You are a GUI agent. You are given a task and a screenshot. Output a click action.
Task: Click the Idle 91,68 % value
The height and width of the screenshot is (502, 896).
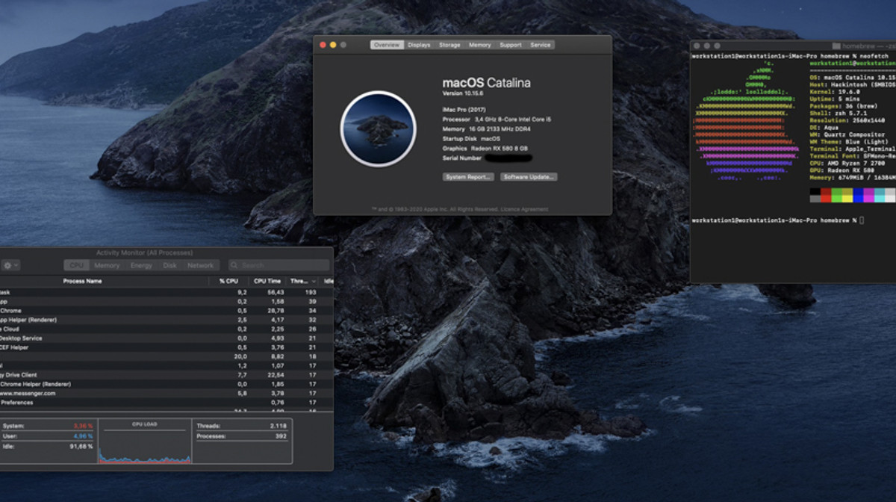81,446
